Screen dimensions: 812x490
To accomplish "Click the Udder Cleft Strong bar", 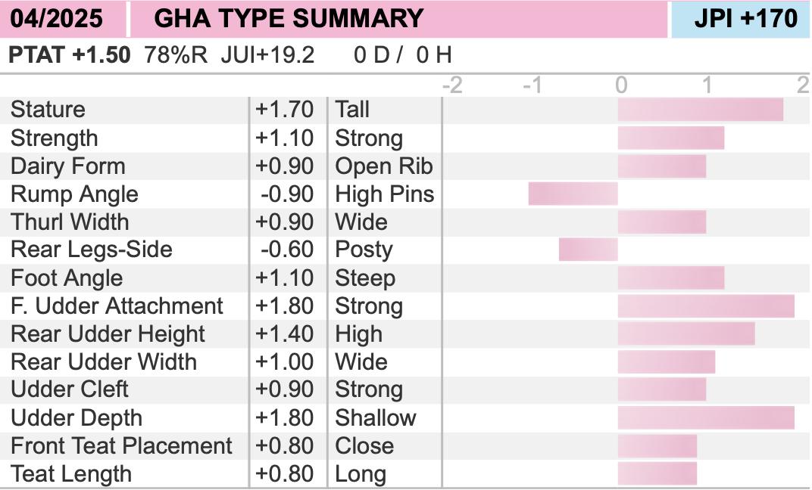I will [x=662, y=389].
